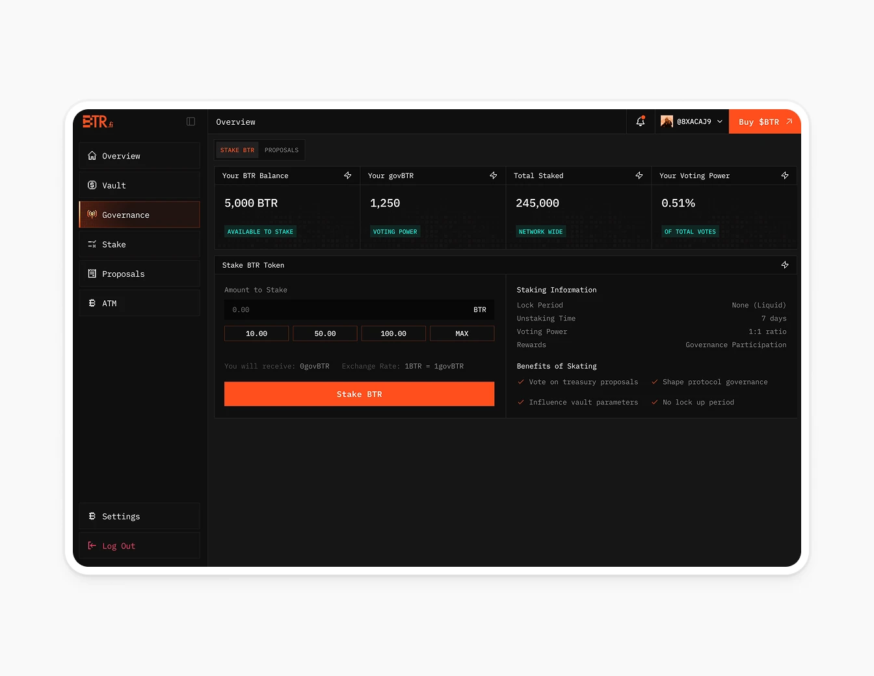The image size is (874, 676).
Task: Click the Governance broadcast icon in sidebar
Action: (x=92, y=214)
